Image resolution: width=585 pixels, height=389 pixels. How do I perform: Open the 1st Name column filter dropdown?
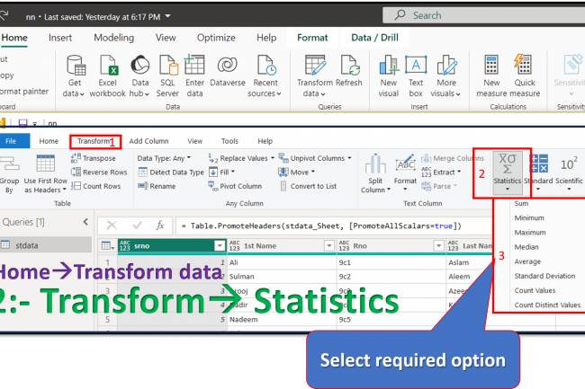[x=328, y=245]
